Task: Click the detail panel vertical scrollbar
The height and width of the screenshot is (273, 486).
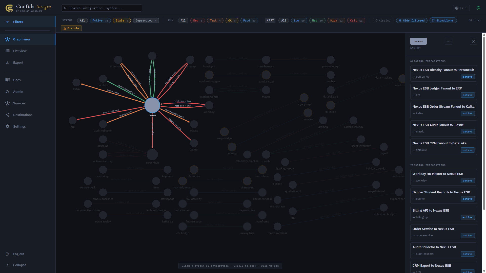Action: pos(484,123)
